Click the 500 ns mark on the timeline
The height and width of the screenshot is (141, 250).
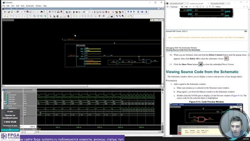[58, 127]
